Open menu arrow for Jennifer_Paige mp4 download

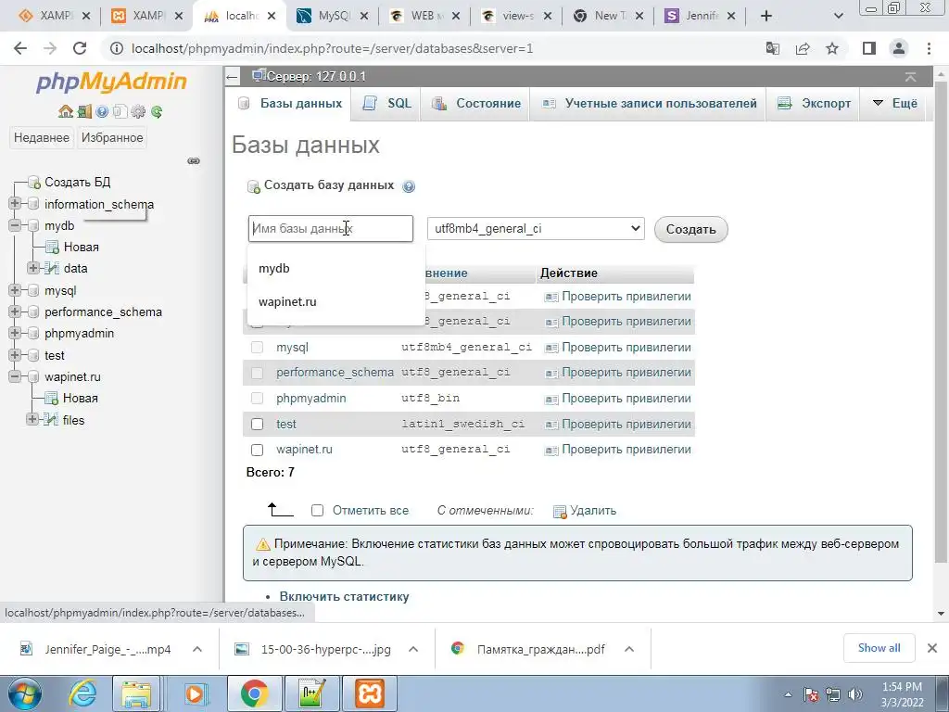[197, 649]
